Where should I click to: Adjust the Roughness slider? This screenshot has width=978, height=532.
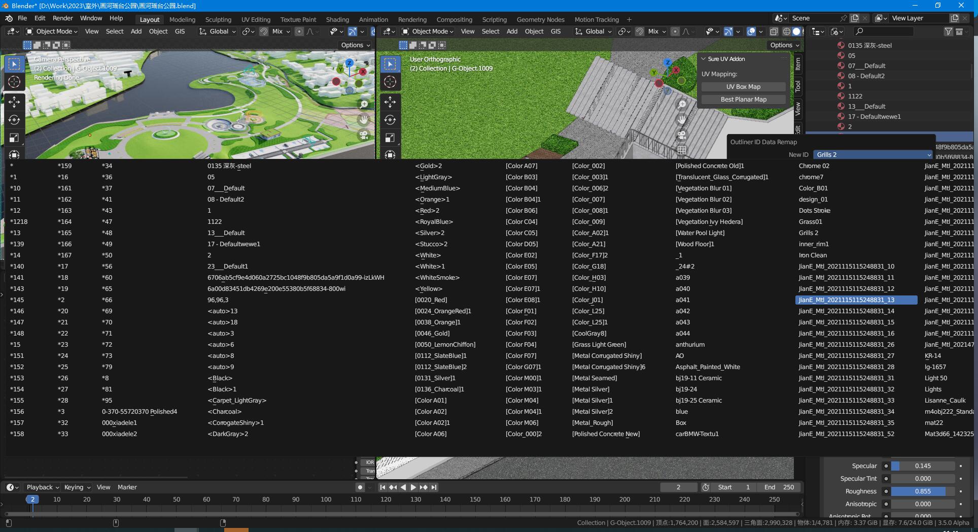[923, 491]
